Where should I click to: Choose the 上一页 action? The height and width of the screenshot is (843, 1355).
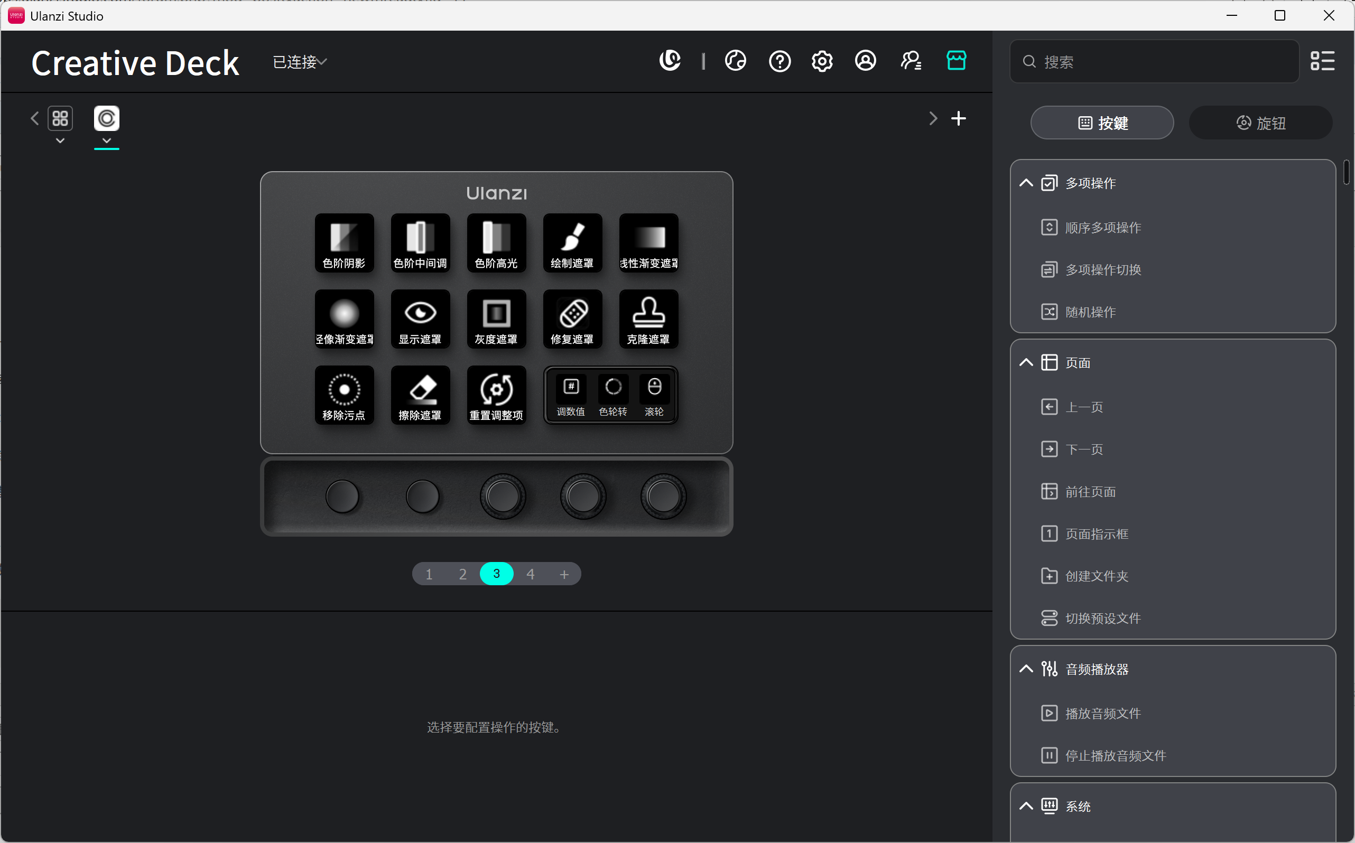click(x=1072, y=407)
